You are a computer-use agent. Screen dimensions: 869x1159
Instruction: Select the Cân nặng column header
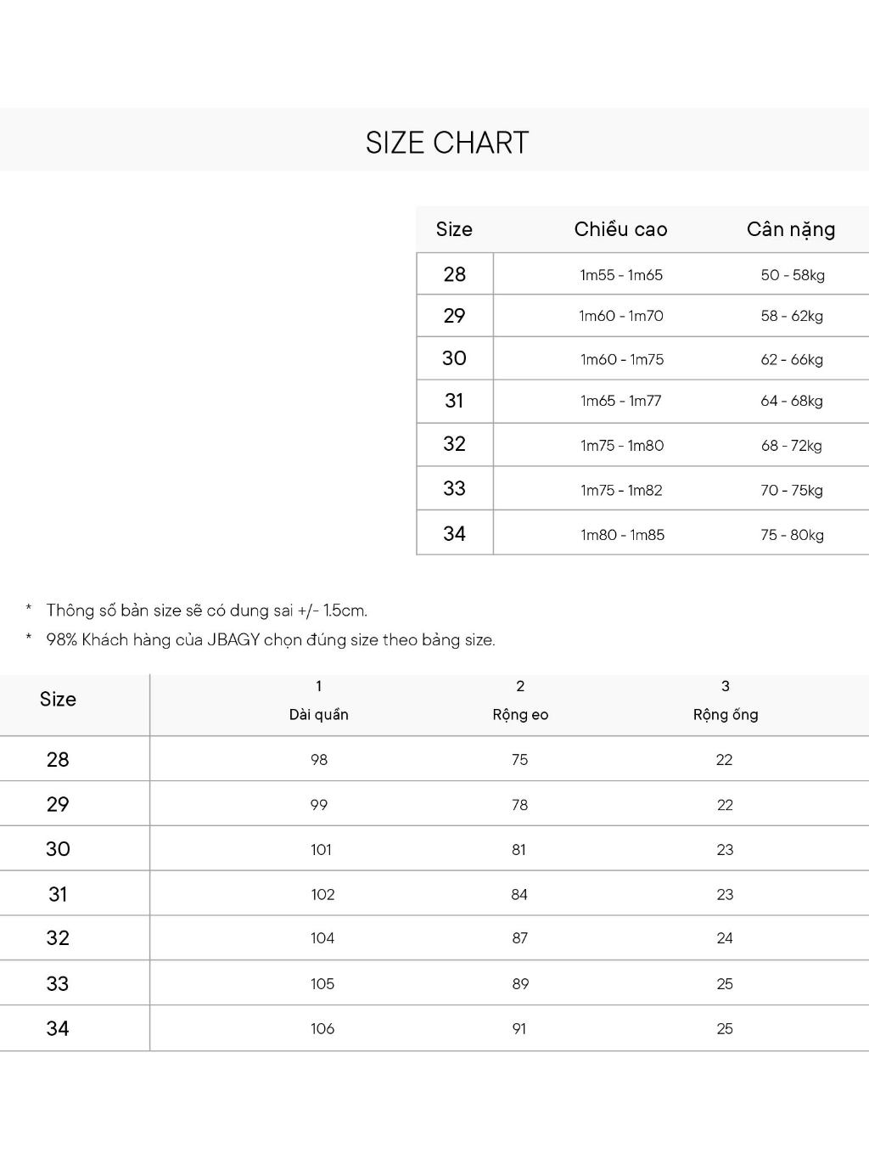[x=791, y=230]
